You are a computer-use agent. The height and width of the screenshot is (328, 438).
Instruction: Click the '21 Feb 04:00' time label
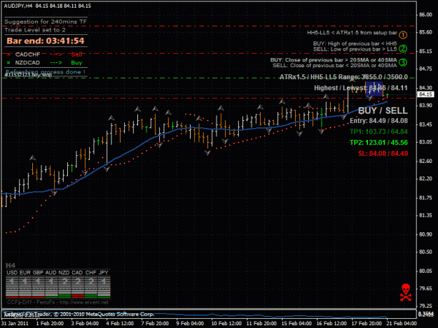pos(402,324)
